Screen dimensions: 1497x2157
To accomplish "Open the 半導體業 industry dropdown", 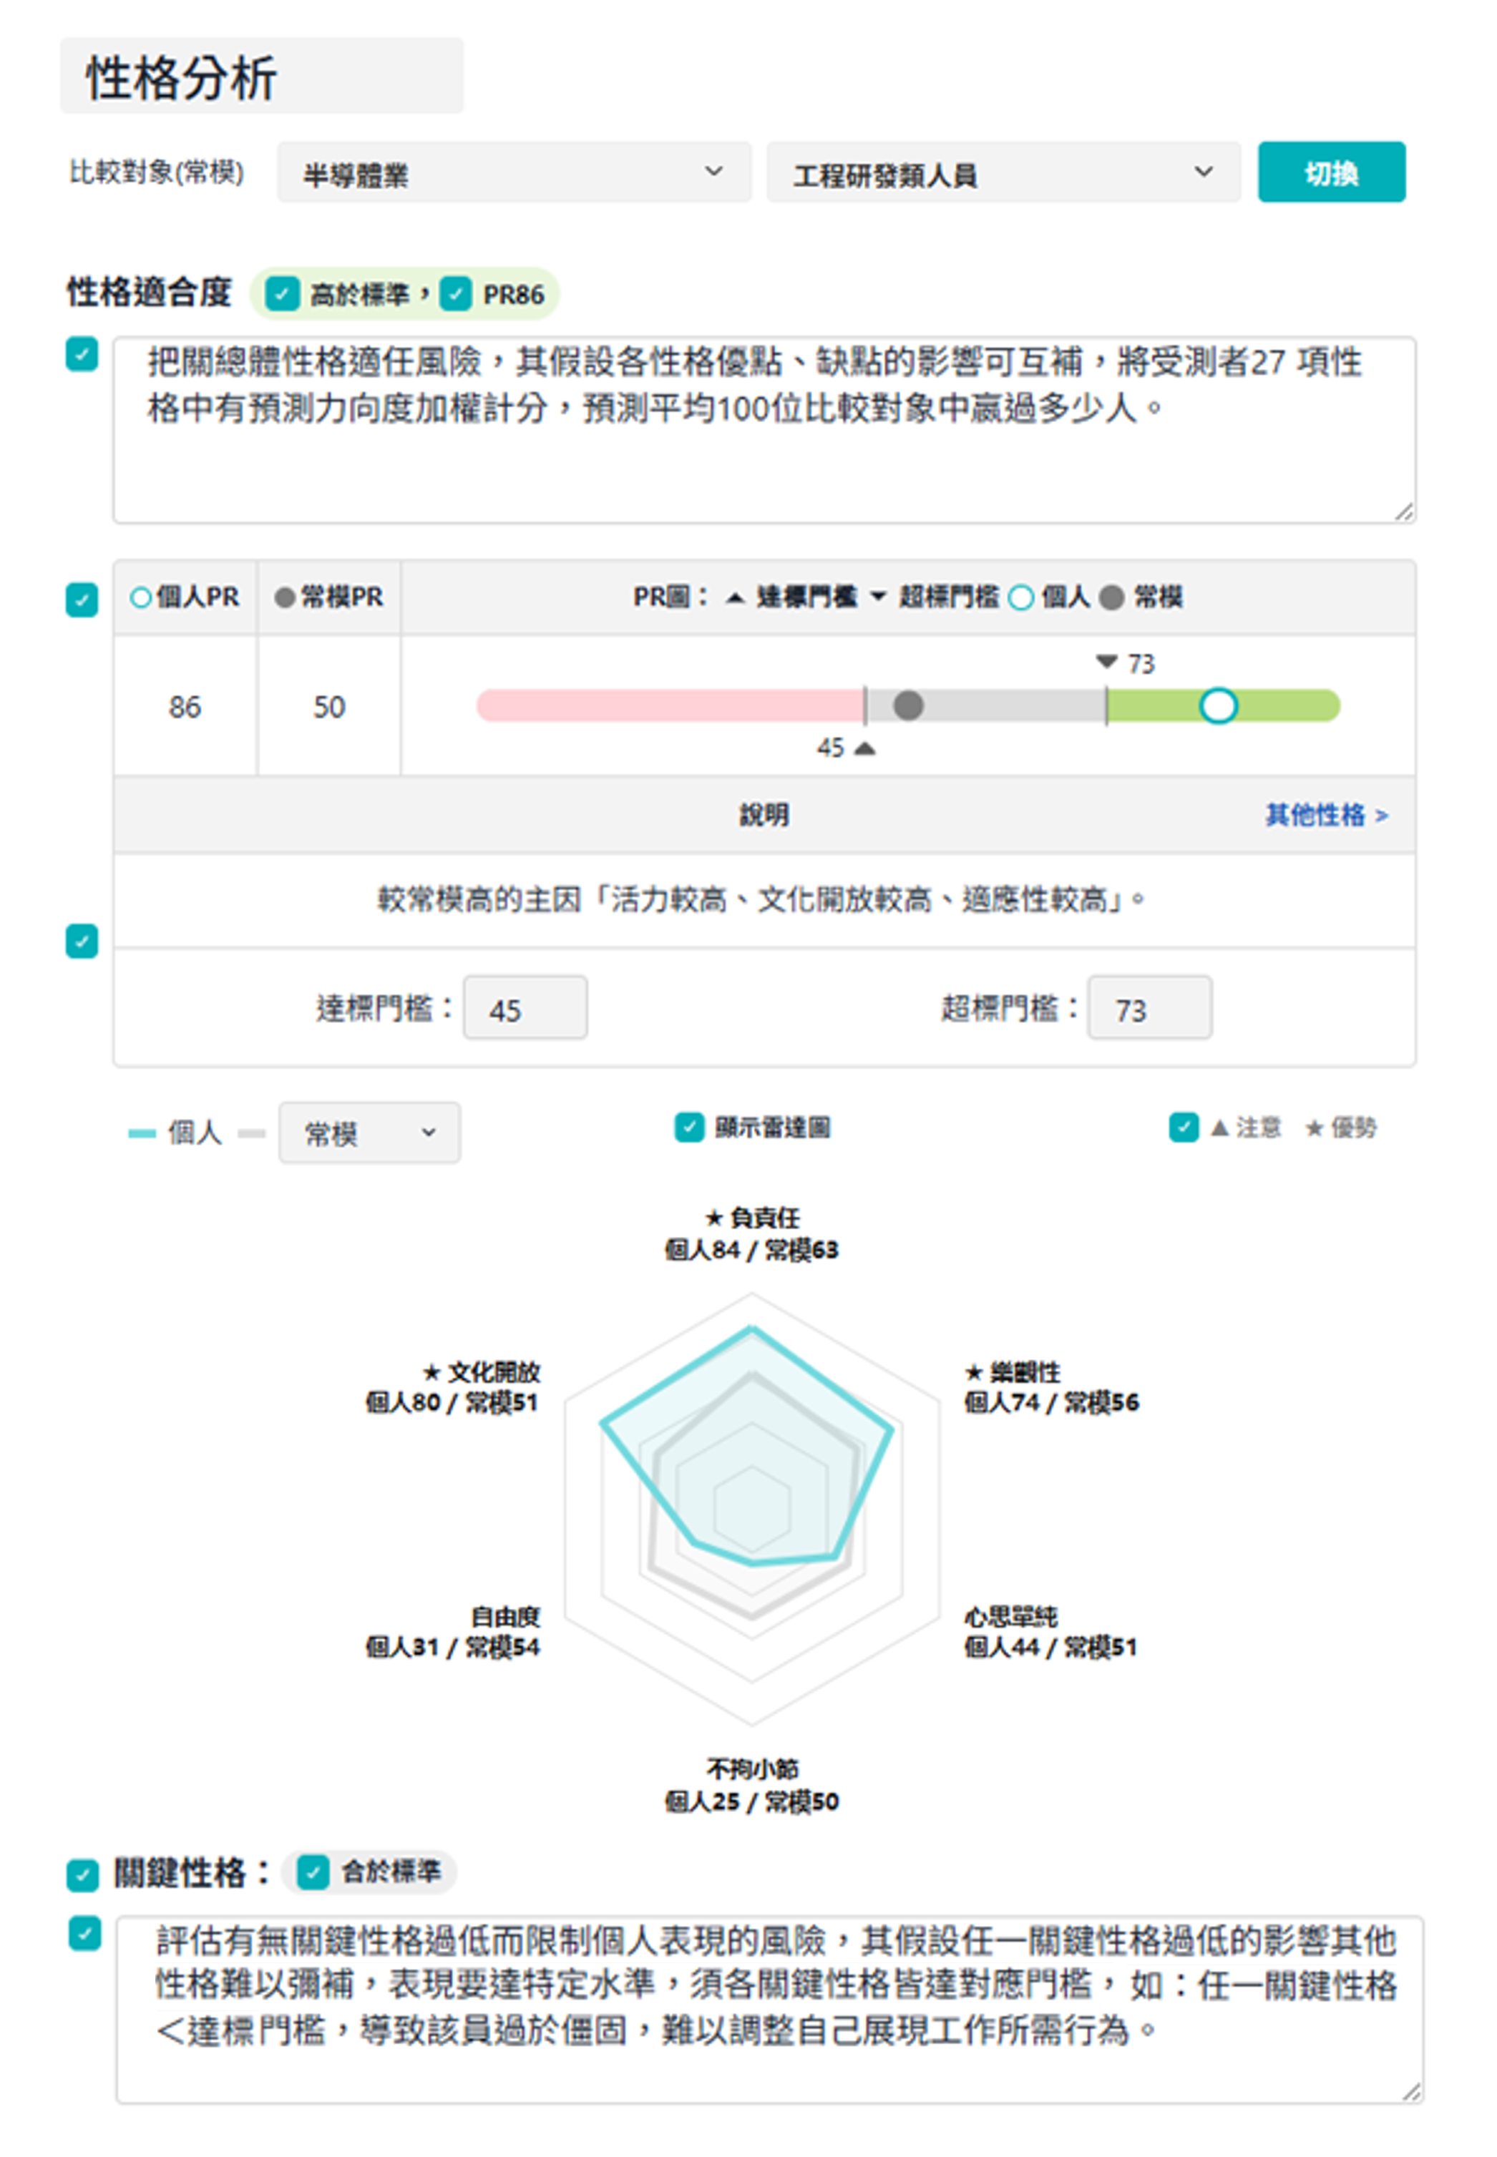I will click(514, 172).
